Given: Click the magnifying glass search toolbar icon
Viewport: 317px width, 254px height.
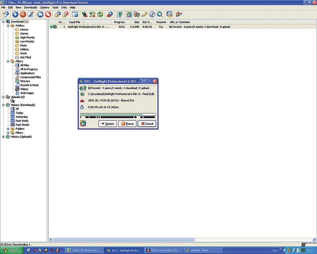Looking at the screenshot, I should pos(160,14).
